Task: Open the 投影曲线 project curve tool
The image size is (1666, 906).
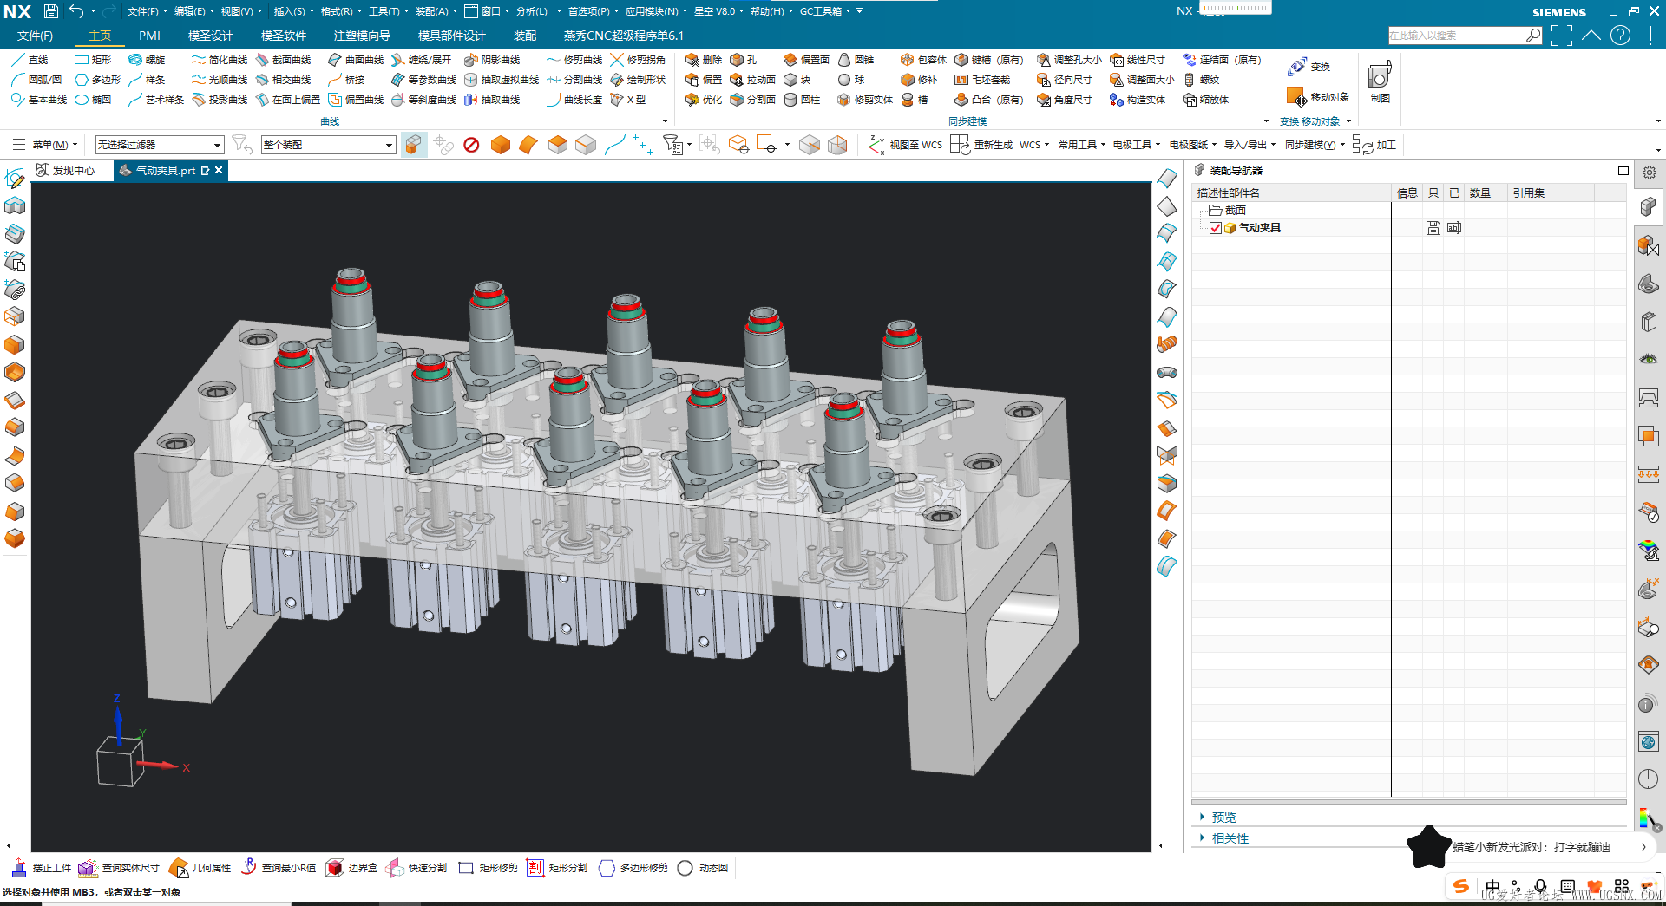Action: pyautogui.click(x=220, y=100)
